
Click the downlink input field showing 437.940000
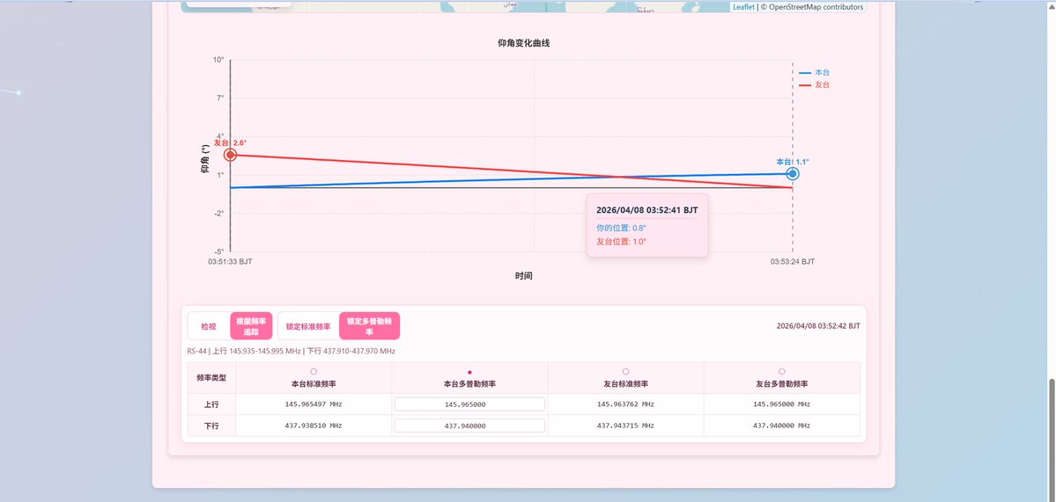(x=469, y=426)
